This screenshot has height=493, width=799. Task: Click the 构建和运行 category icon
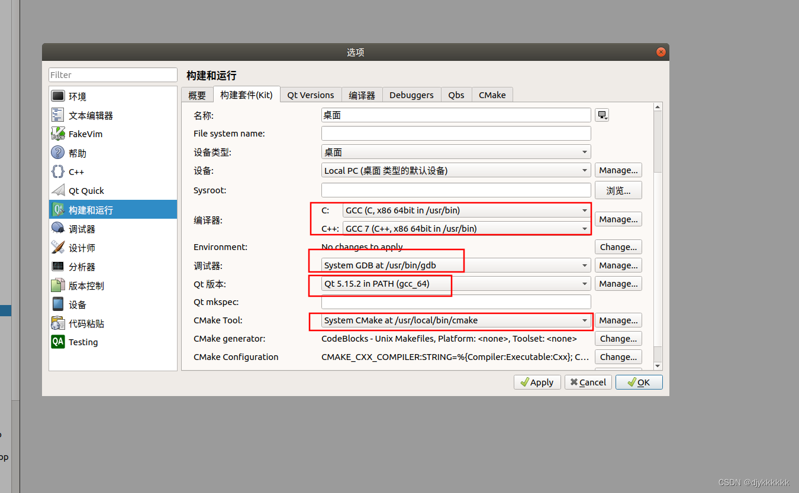pyautogui.click(x=58, y=209)
